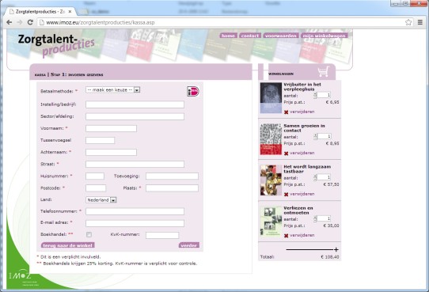Click the E-mail adres input field
Viewport: 429px width, 292px height.
point(135,223)
